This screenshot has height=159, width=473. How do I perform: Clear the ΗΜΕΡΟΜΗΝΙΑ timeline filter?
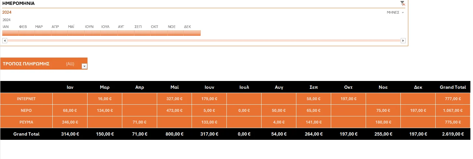pyautogui.click(x=403, y=3)
